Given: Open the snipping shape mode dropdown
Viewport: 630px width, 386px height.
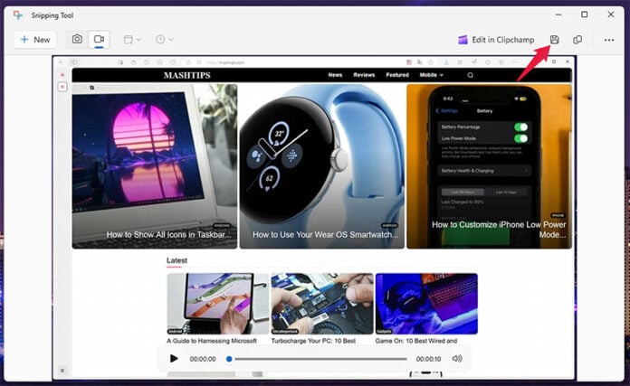Looking at the screenshot, I should (132, 40).
